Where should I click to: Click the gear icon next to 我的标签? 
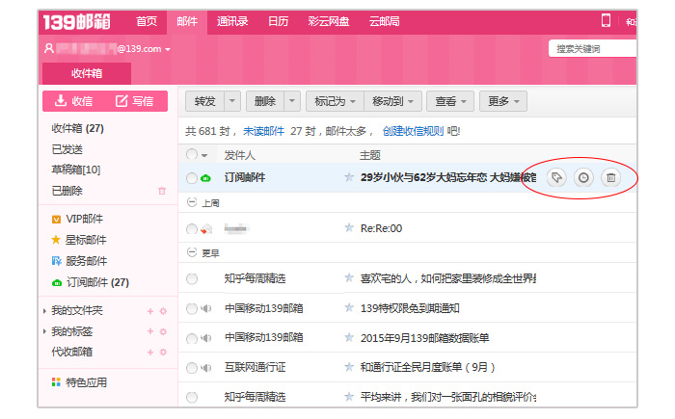[x=163, y=331]
